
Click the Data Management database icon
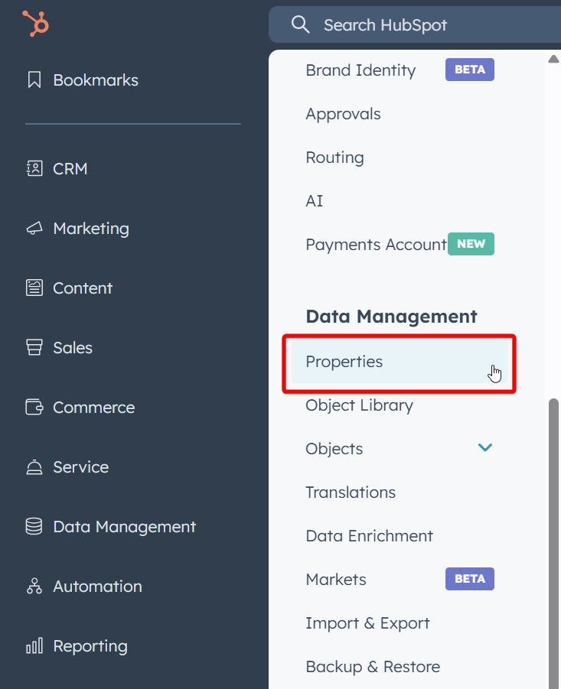(x=34, y=526)
